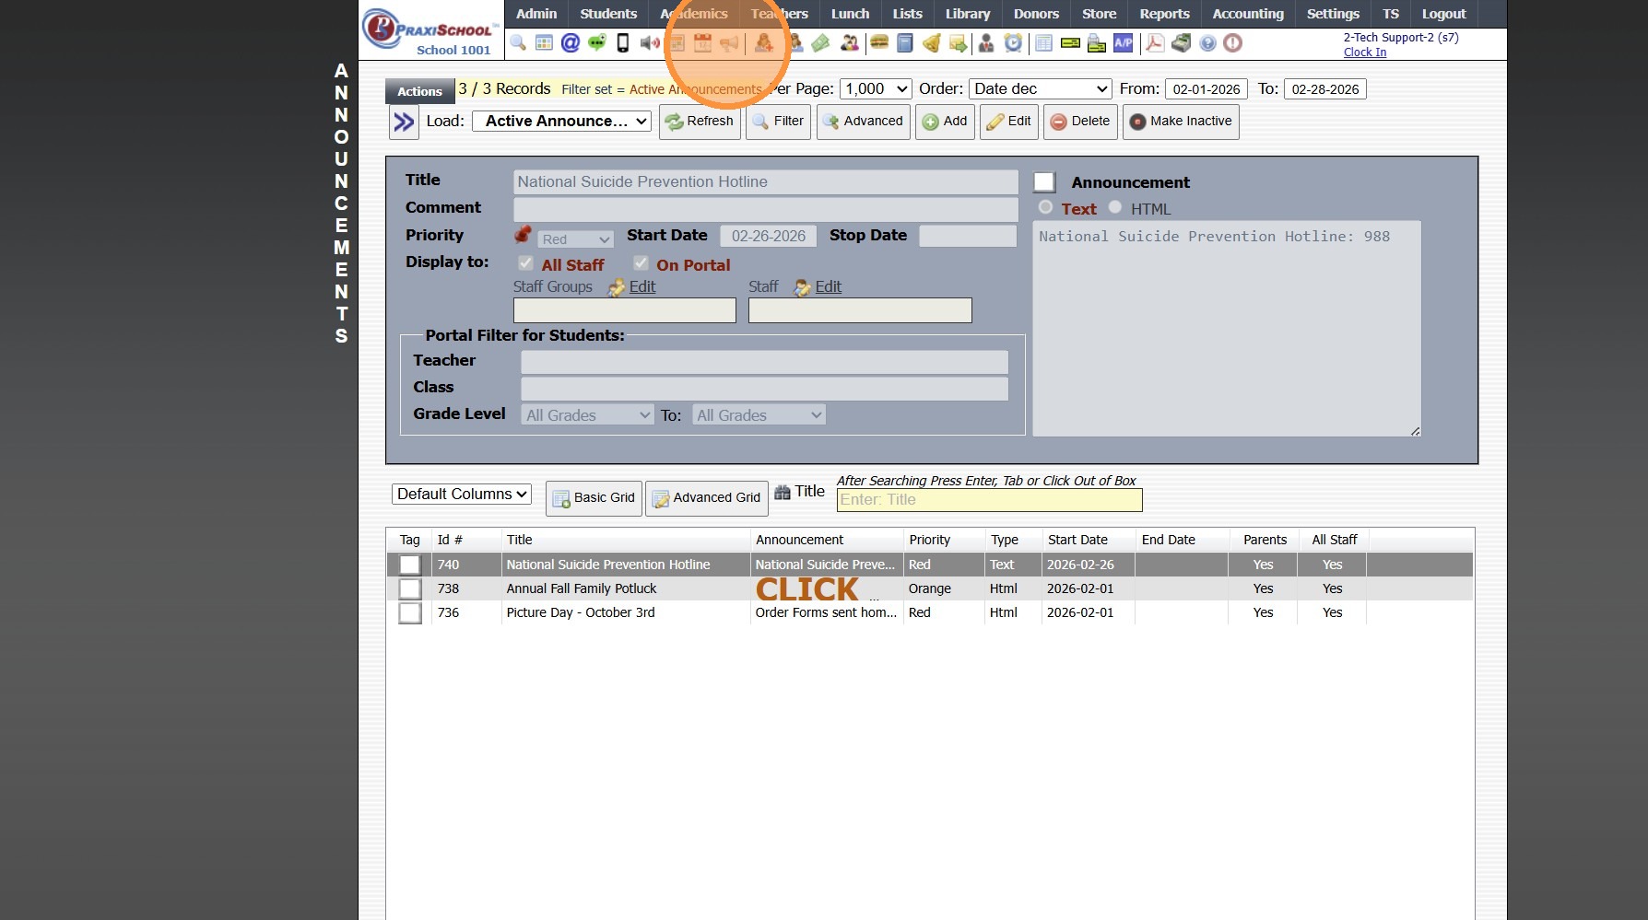This screenshot has height=920, width=1648.
Task: Tag the Annual Fall Family Potluck row
Action: coord(410,589)
